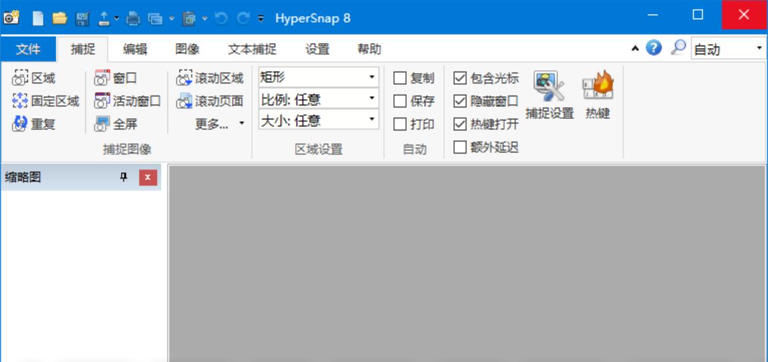The height and width of the screenshot is (362, 768).
Task: Click 重复 to repeat last capture
Action: 34,124
